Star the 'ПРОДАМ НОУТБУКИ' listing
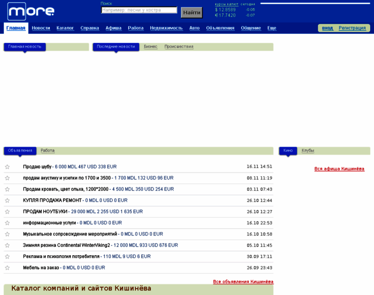This screenshot has height=295, width=374. coord(7,212)
